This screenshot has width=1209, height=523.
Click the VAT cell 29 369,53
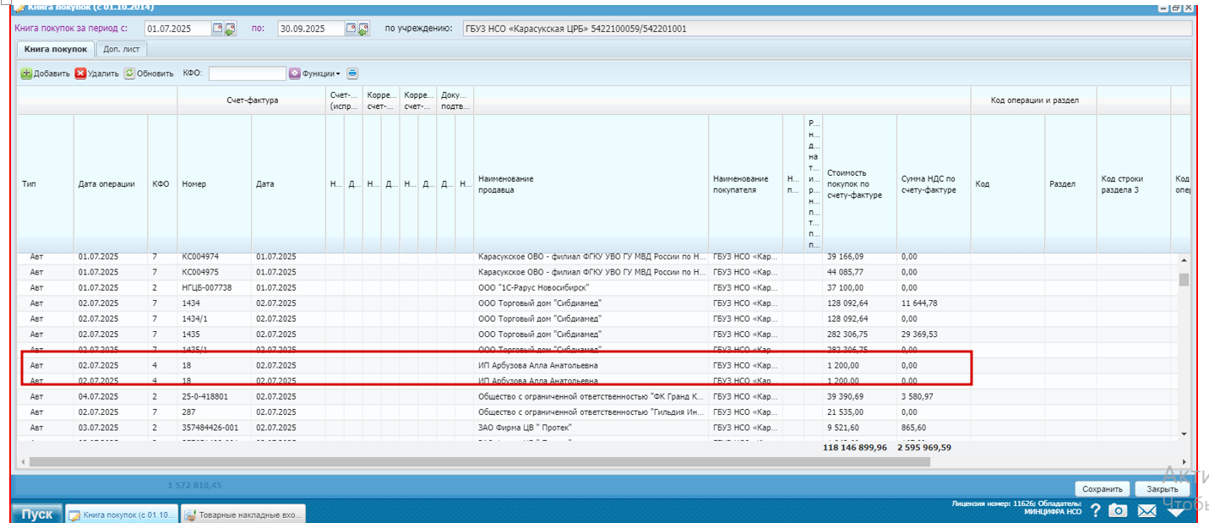(934, 334)
